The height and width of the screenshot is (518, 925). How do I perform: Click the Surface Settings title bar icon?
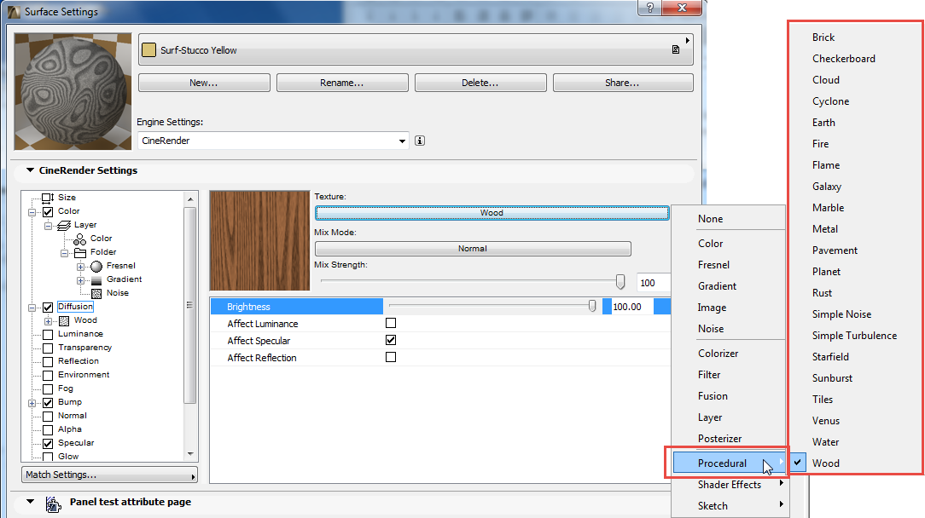click(x=13, y=11)
